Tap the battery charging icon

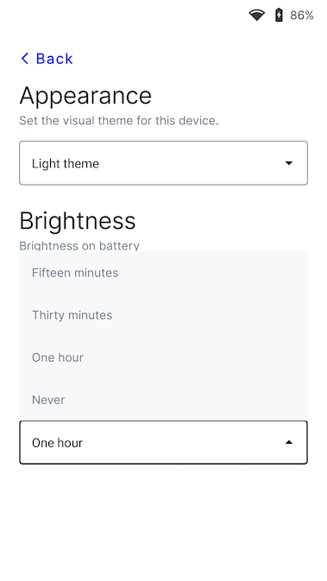point(279,16)
